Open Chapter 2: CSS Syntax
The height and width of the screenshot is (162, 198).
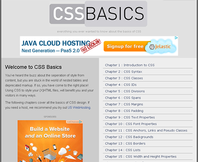[124, 72]
